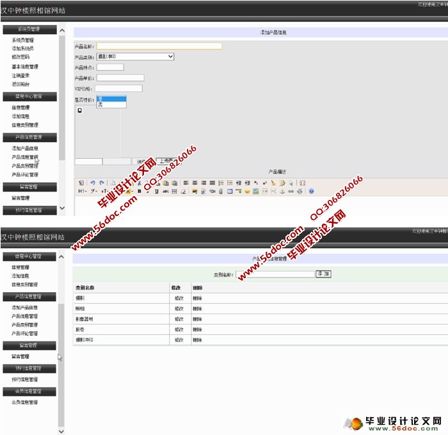Open 产品信息管理 in the top sidebar

[x=24, y=157]
